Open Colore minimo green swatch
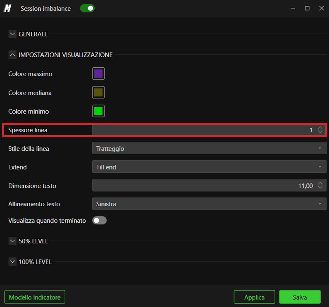The image size is (329, 307). (98, 111)
